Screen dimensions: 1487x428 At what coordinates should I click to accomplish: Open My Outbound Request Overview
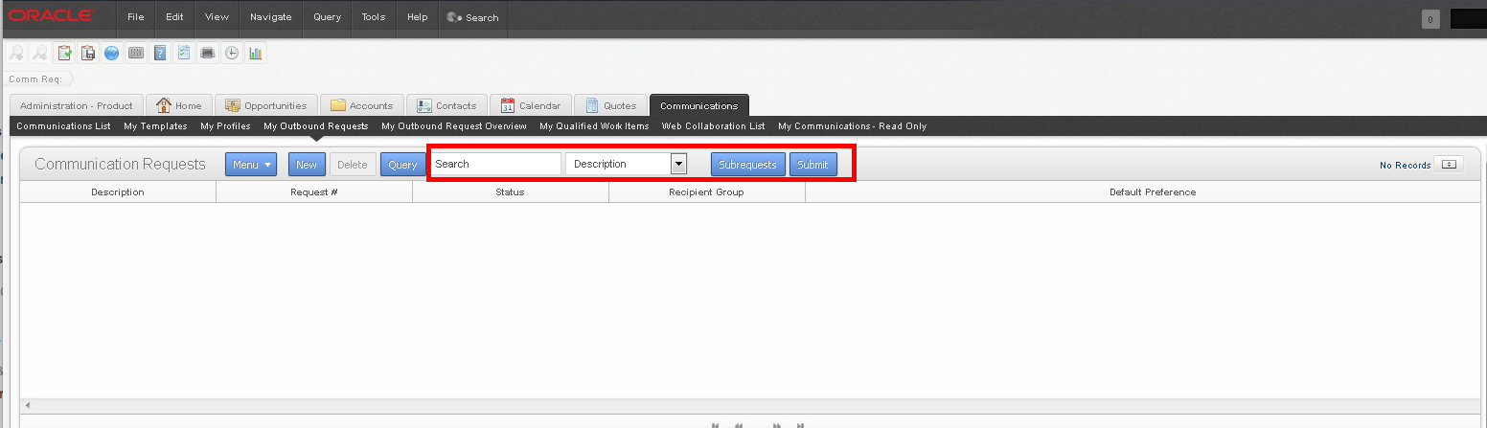[x=454, y=126]
